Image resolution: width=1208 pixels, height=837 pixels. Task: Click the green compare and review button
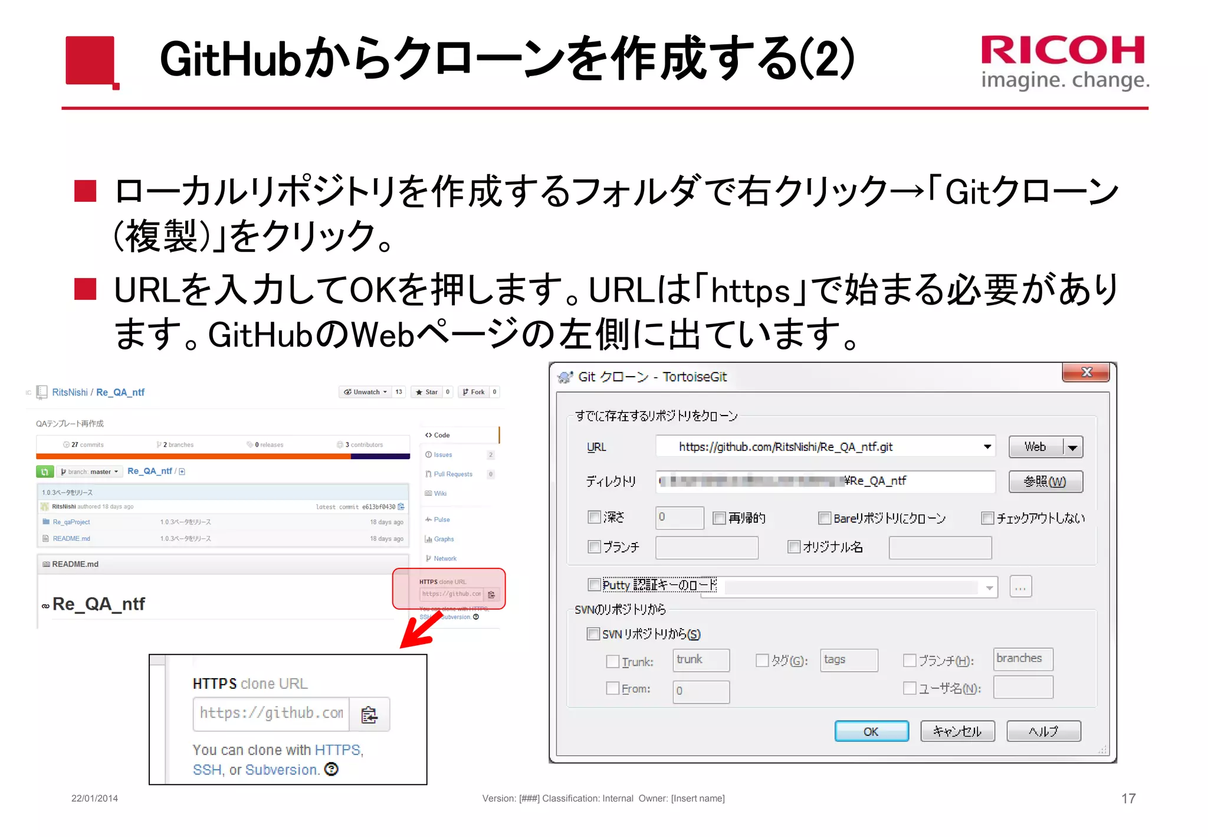(x=45, y=472)
